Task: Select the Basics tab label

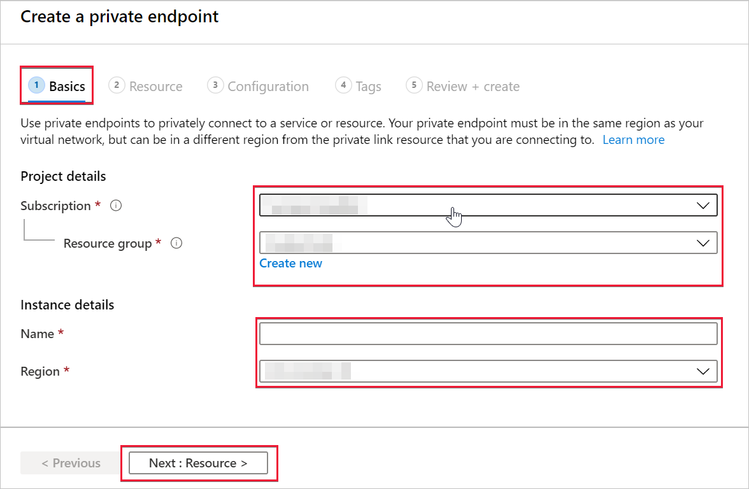Action: pyautogui.click(x=67, y=87)
